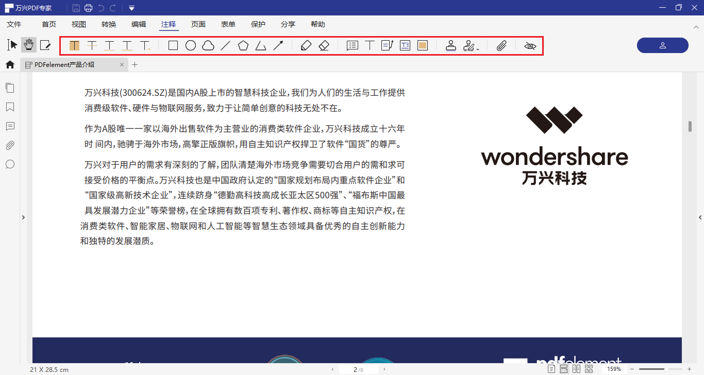704x375 pixels.
Task: Toggle hide annotations with the eye icon
Action: point(530,45)
